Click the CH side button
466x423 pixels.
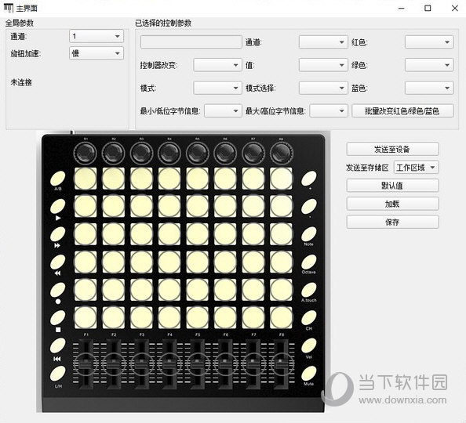click(x=309, y=317)
